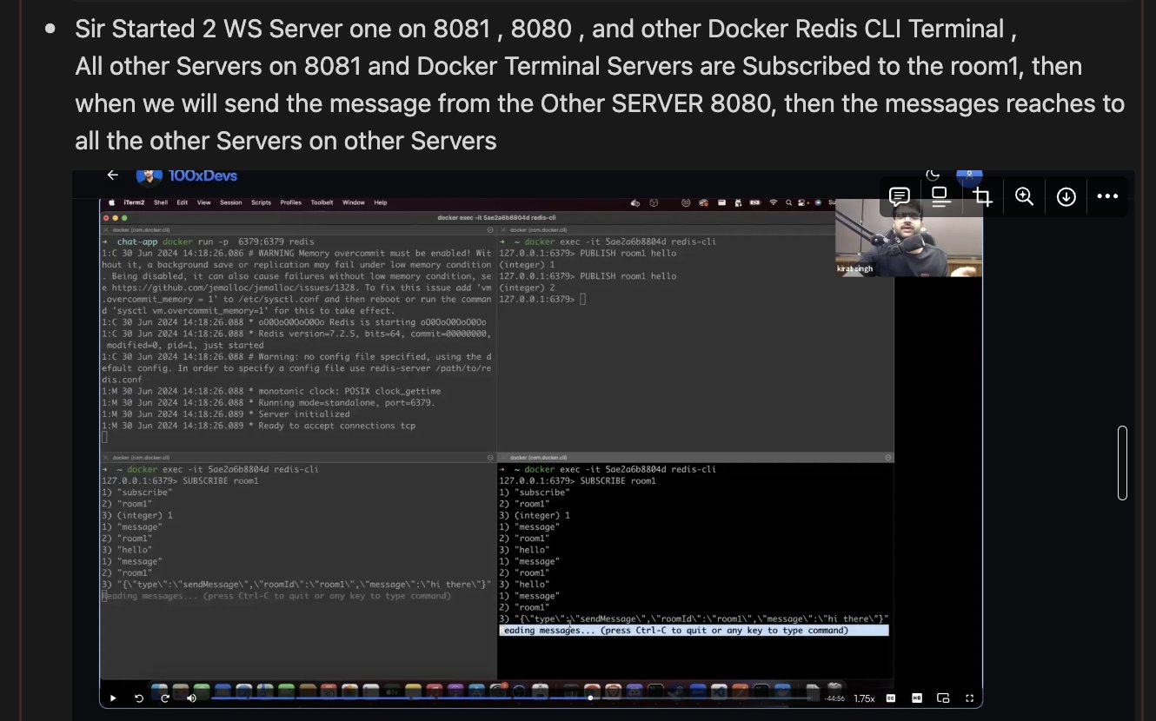
Task: Click the terminal window title 'docker exec -it 5ae2a6b8804d redis-cli'
Action: click(498, 217)
